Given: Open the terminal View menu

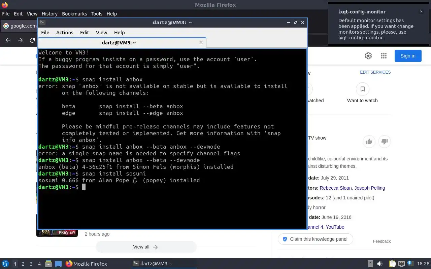Looking at the screenshot, I should [x=101, y=33].
